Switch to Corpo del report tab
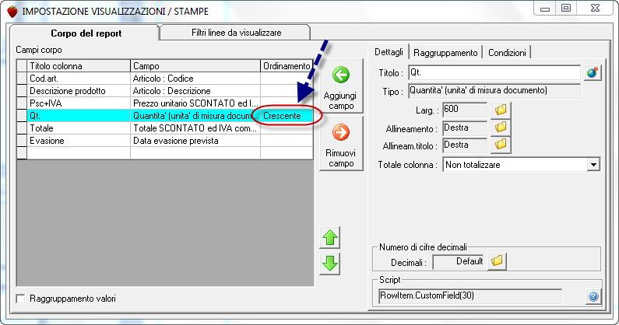The height and width of the screenshot is (325, 619). point(86,33)
